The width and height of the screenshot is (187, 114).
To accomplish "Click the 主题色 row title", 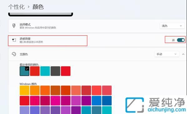I will tap(24, 54).
